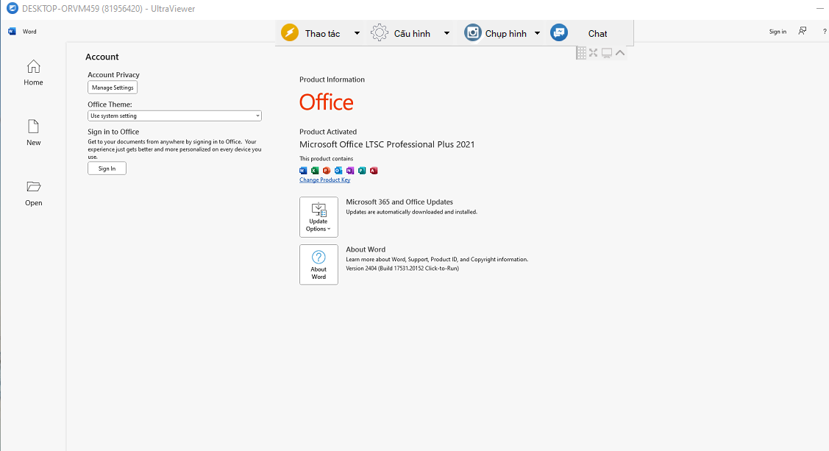Click 'Updates are automatically downloaded and installed.' text
Viewport: 829px width, 451px height.
point(411,212)
